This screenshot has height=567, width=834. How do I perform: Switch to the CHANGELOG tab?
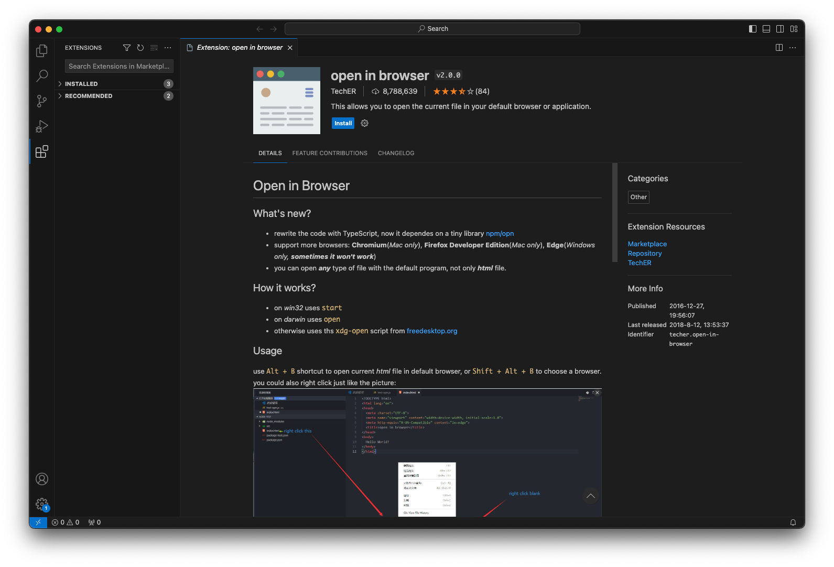tap(396, 153)
